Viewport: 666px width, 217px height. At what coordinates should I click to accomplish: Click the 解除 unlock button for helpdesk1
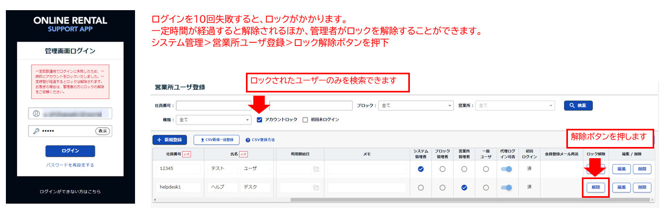[x=595, y=188]
